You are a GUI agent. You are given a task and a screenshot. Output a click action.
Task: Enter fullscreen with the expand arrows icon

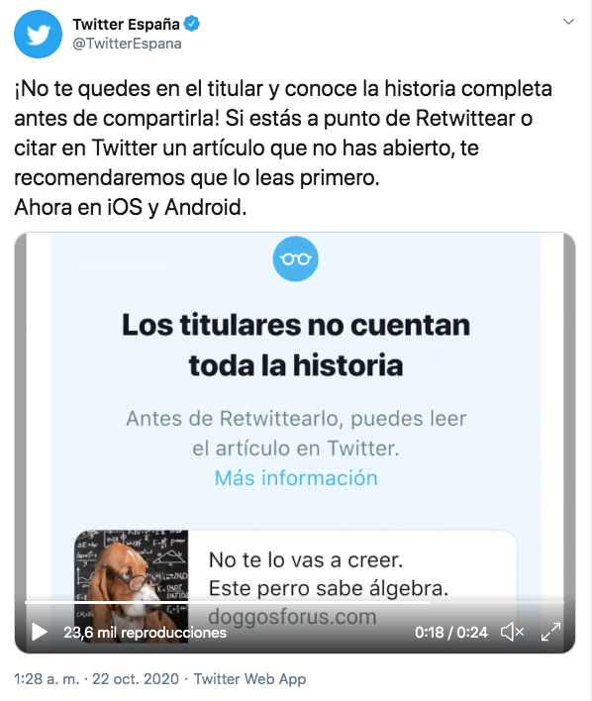click(550, 632)
